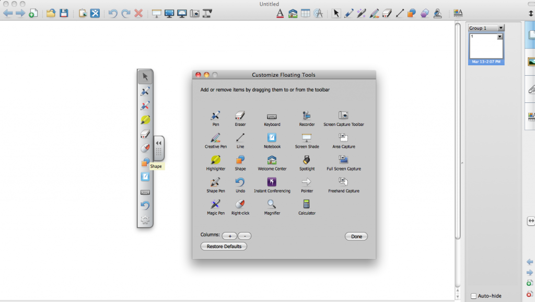The width and height of the screenshot is (535, 302).
Task: Click the Spotlight tool icon
Action: coord(307,160)
